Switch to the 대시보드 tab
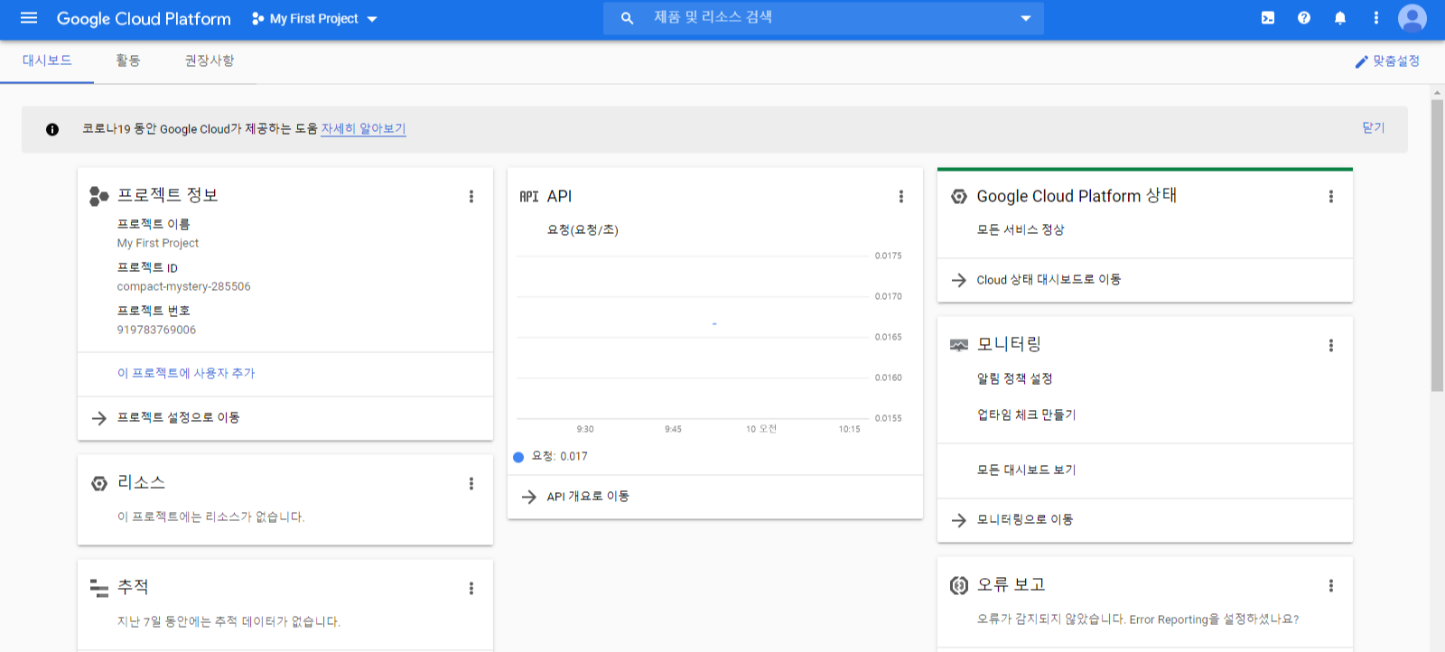The height and width of the screenshot is (652, 1445). pyautogui.click(x=47, y=61)
